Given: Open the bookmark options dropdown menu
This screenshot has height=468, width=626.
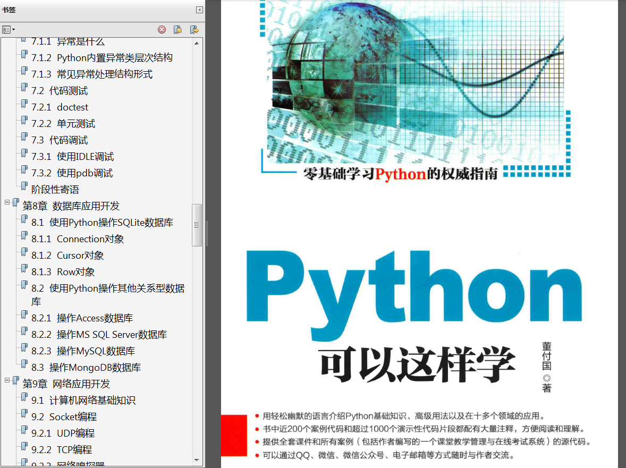Looking at the screenshot, I should coord(9,30).
